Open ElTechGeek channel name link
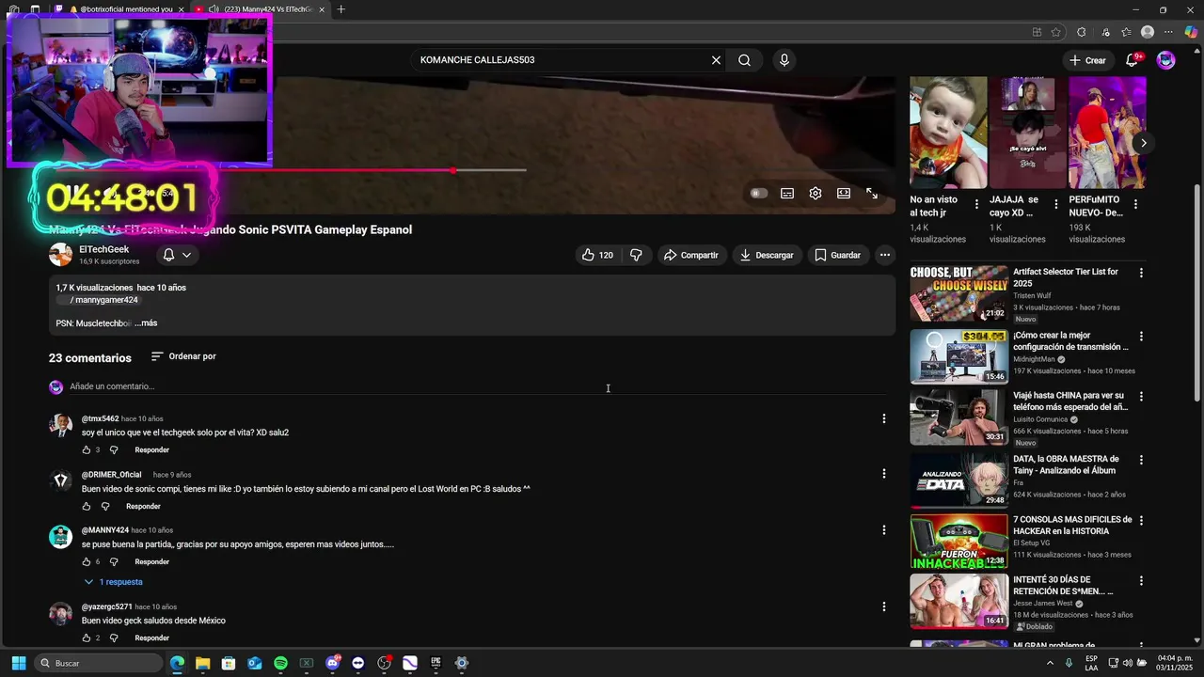This screenshot has width=1204, height=677. coord(103,249)
